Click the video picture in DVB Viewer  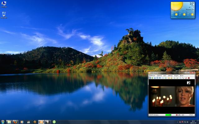pyautogui.click(x=172, y=96)
